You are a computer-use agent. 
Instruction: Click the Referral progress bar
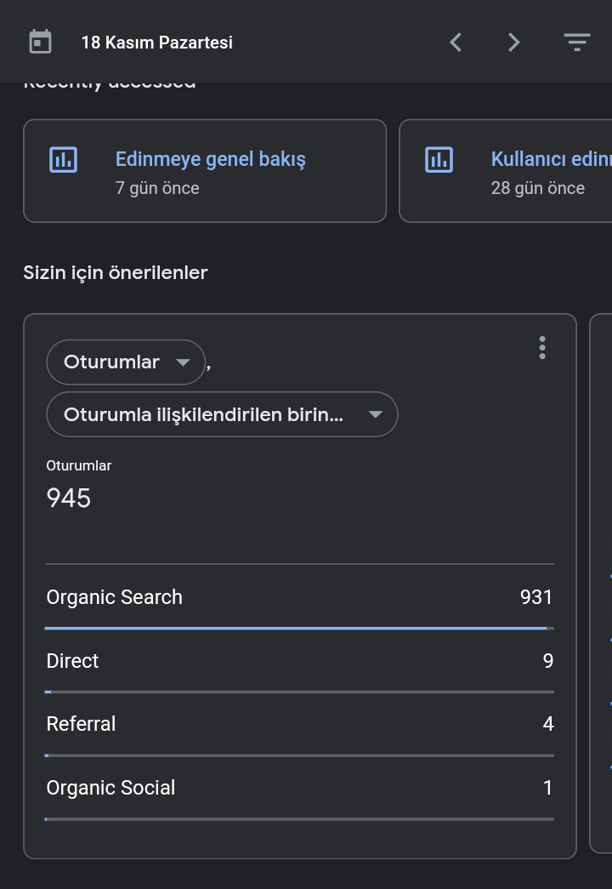pyautogui.click(x=299, y=755)
